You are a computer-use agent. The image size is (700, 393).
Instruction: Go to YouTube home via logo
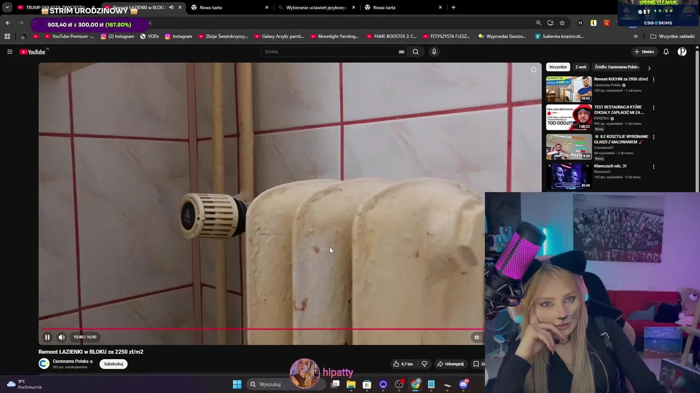[33, 52]
